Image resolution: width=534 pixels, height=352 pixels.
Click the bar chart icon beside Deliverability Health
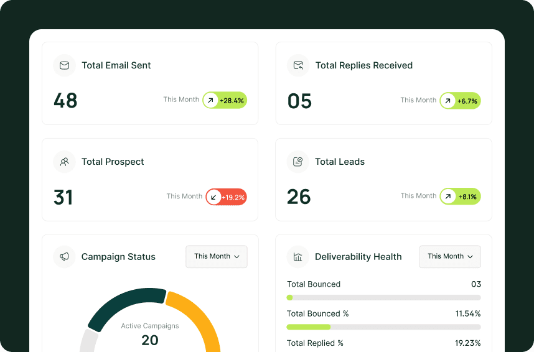298,257
